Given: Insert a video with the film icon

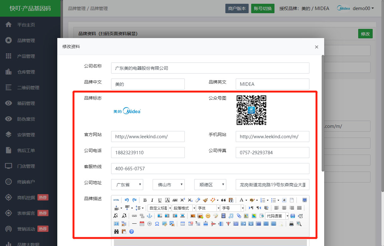Looking at the screenshot, I should coord(223,216).
